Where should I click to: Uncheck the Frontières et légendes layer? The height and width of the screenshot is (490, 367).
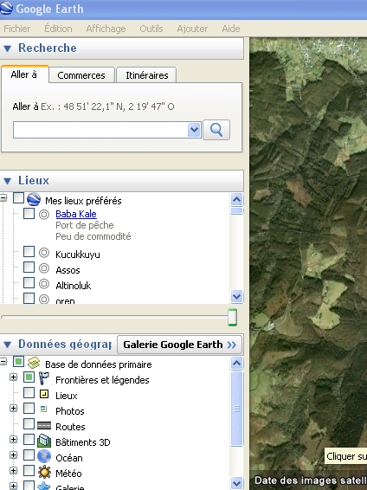point(29,377)
